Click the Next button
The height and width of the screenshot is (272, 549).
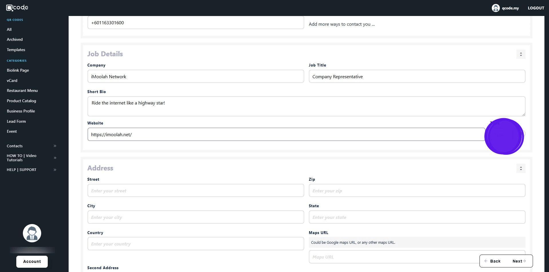pos(519,261)
